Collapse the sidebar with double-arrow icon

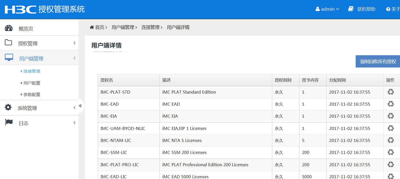tap(80, 106)
